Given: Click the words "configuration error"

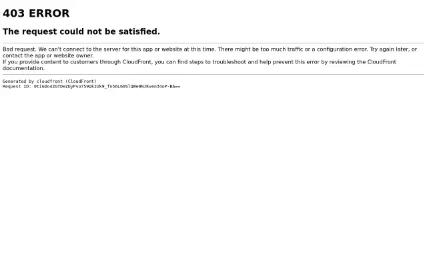Looking at the screenshot, I should pyautogui.click(x=342, y=49).
